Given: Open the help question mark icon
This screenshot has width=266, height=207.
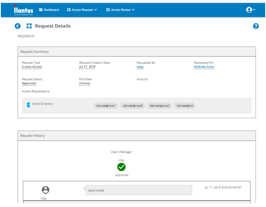Looking at the screenshot, I should point(256,26).
